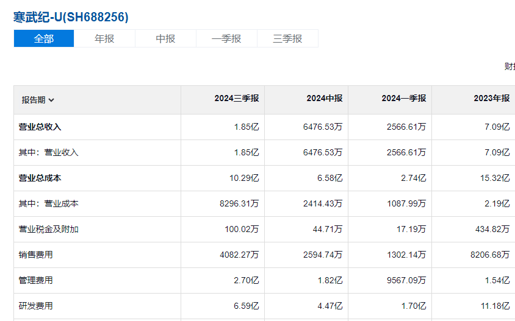
Task: Open the 年报 tab
Action: (104, 38)
